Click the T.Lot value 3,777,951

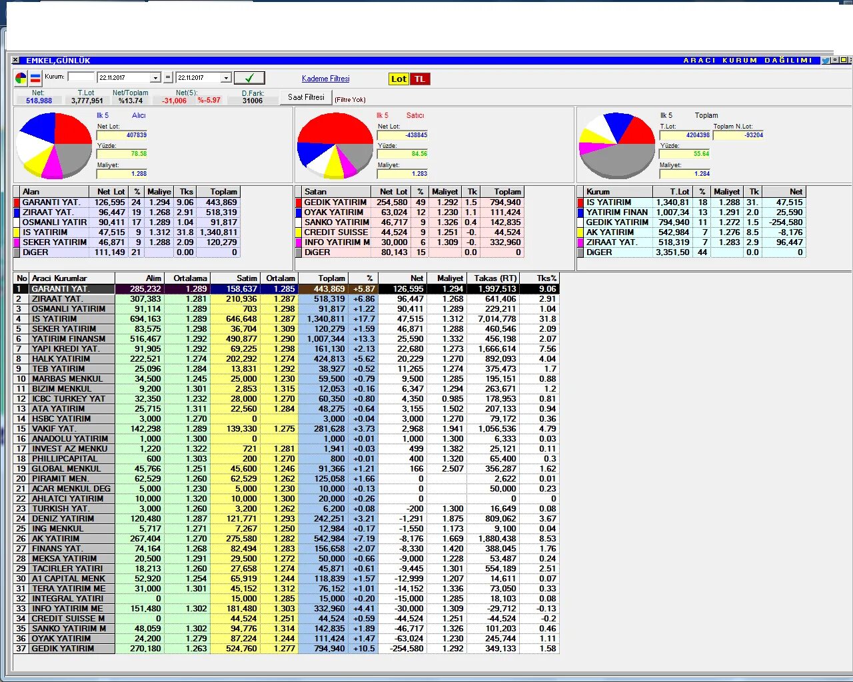point(87,101)
